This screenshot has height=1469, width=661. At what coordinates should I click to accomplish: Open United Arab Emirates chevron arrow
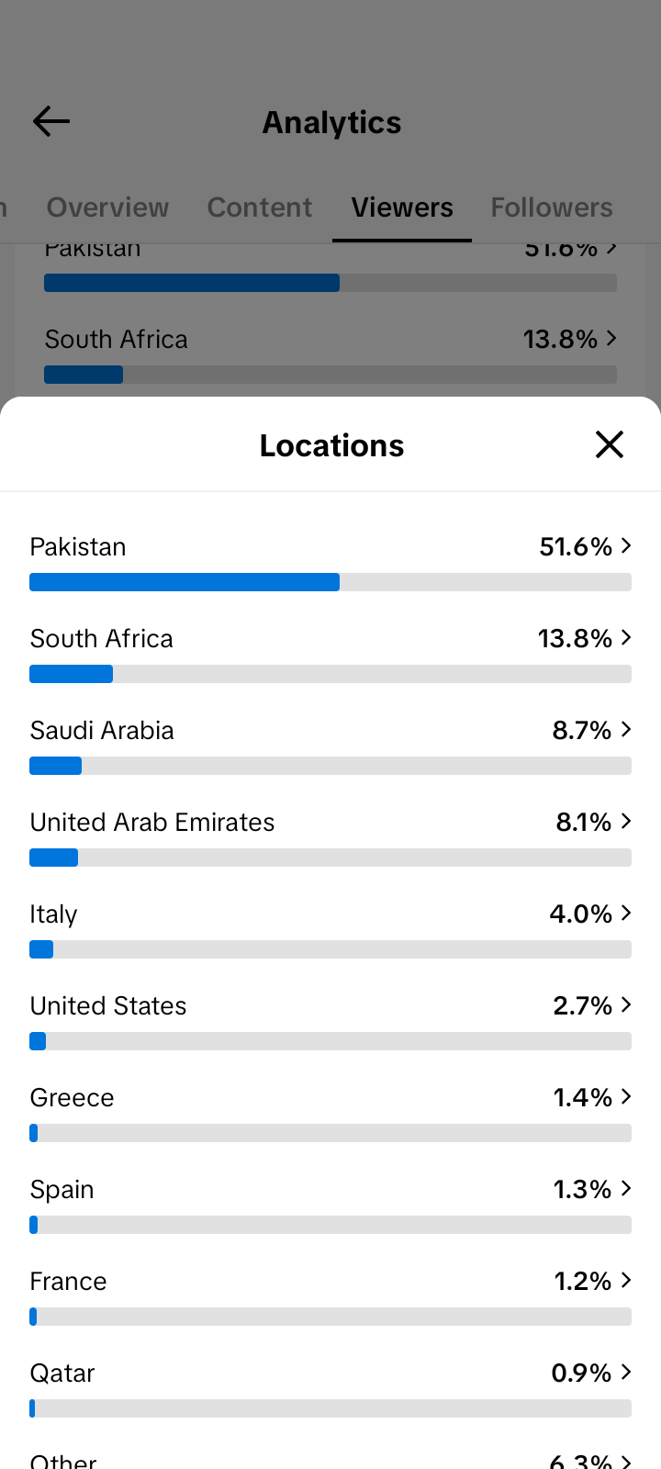coord(626,821)
